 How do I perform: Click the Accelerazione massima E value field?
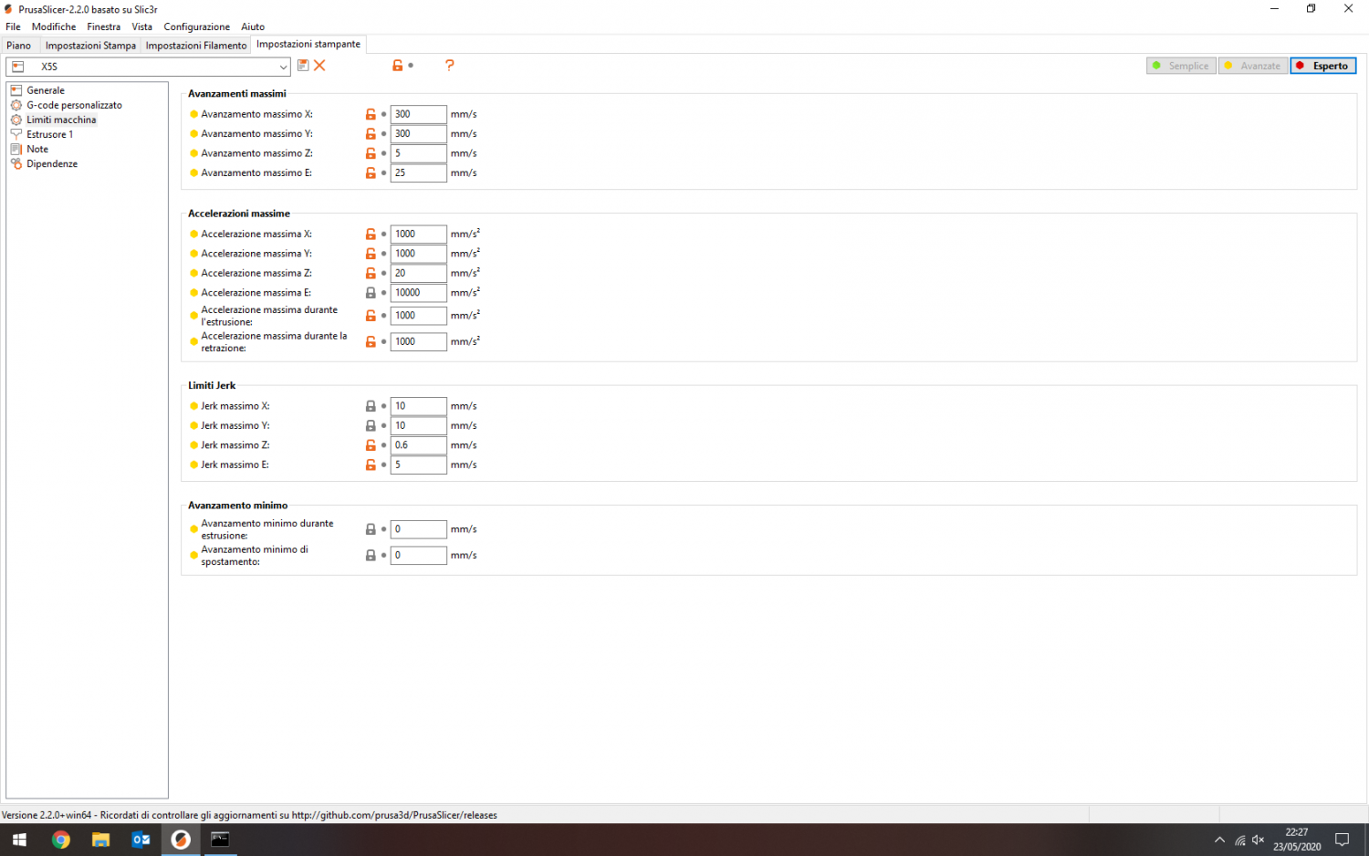click(419, 293)
